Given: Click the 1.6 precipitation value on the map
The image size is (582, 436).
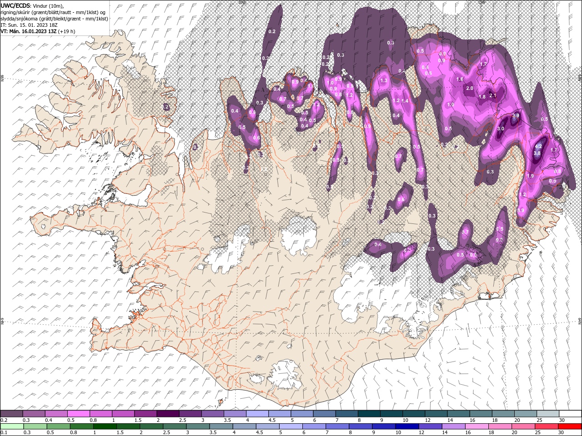Looking at the screenshot, I should click(460, 79).
